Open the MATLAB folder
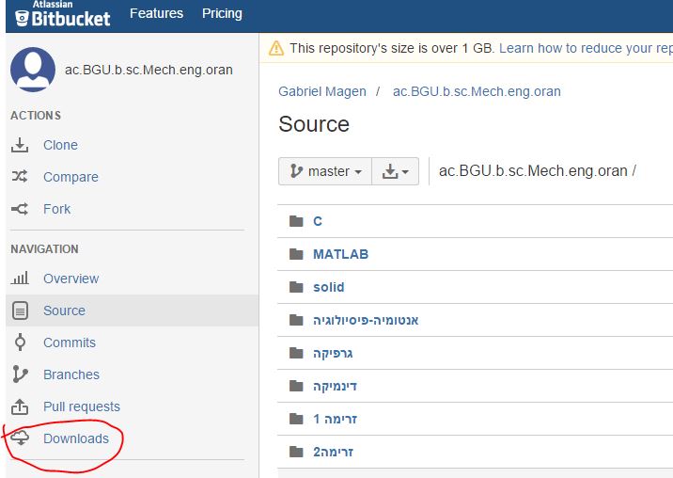Image resolution: width=673 pixels, height=478 pixels. pos(340,254)
